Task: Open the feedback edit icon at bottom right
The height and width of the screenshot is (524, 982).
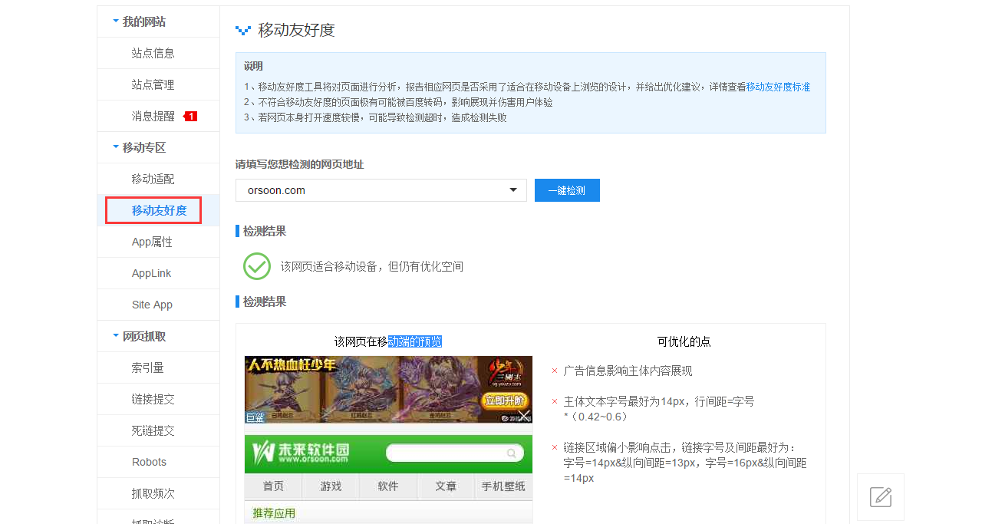Action: [x=881, y=497]
